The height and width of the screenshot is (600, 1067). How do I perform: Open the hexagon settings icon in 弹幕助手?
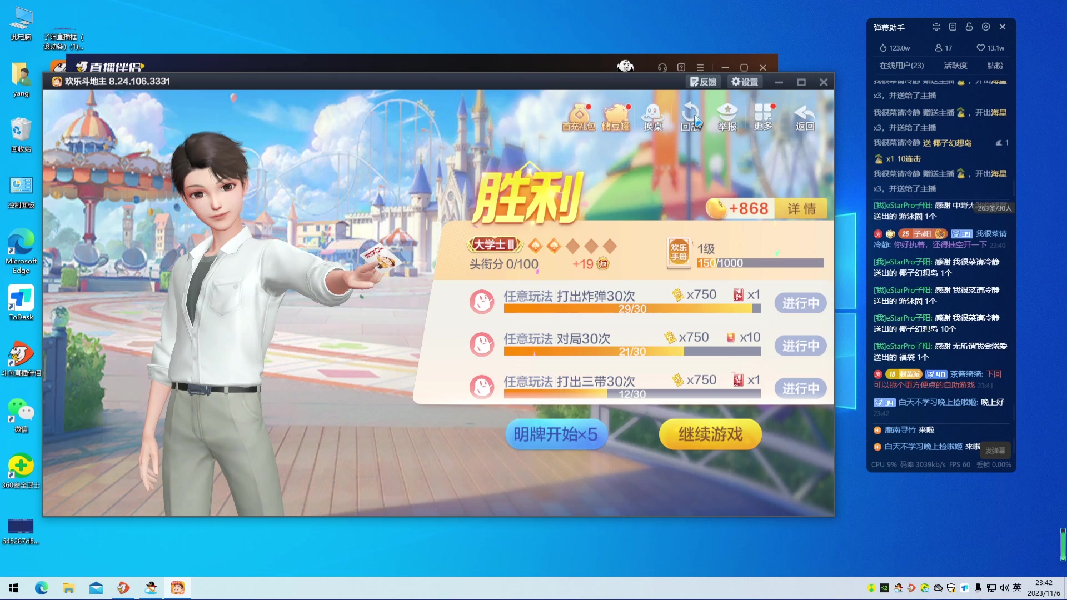[x=986, y=27]
